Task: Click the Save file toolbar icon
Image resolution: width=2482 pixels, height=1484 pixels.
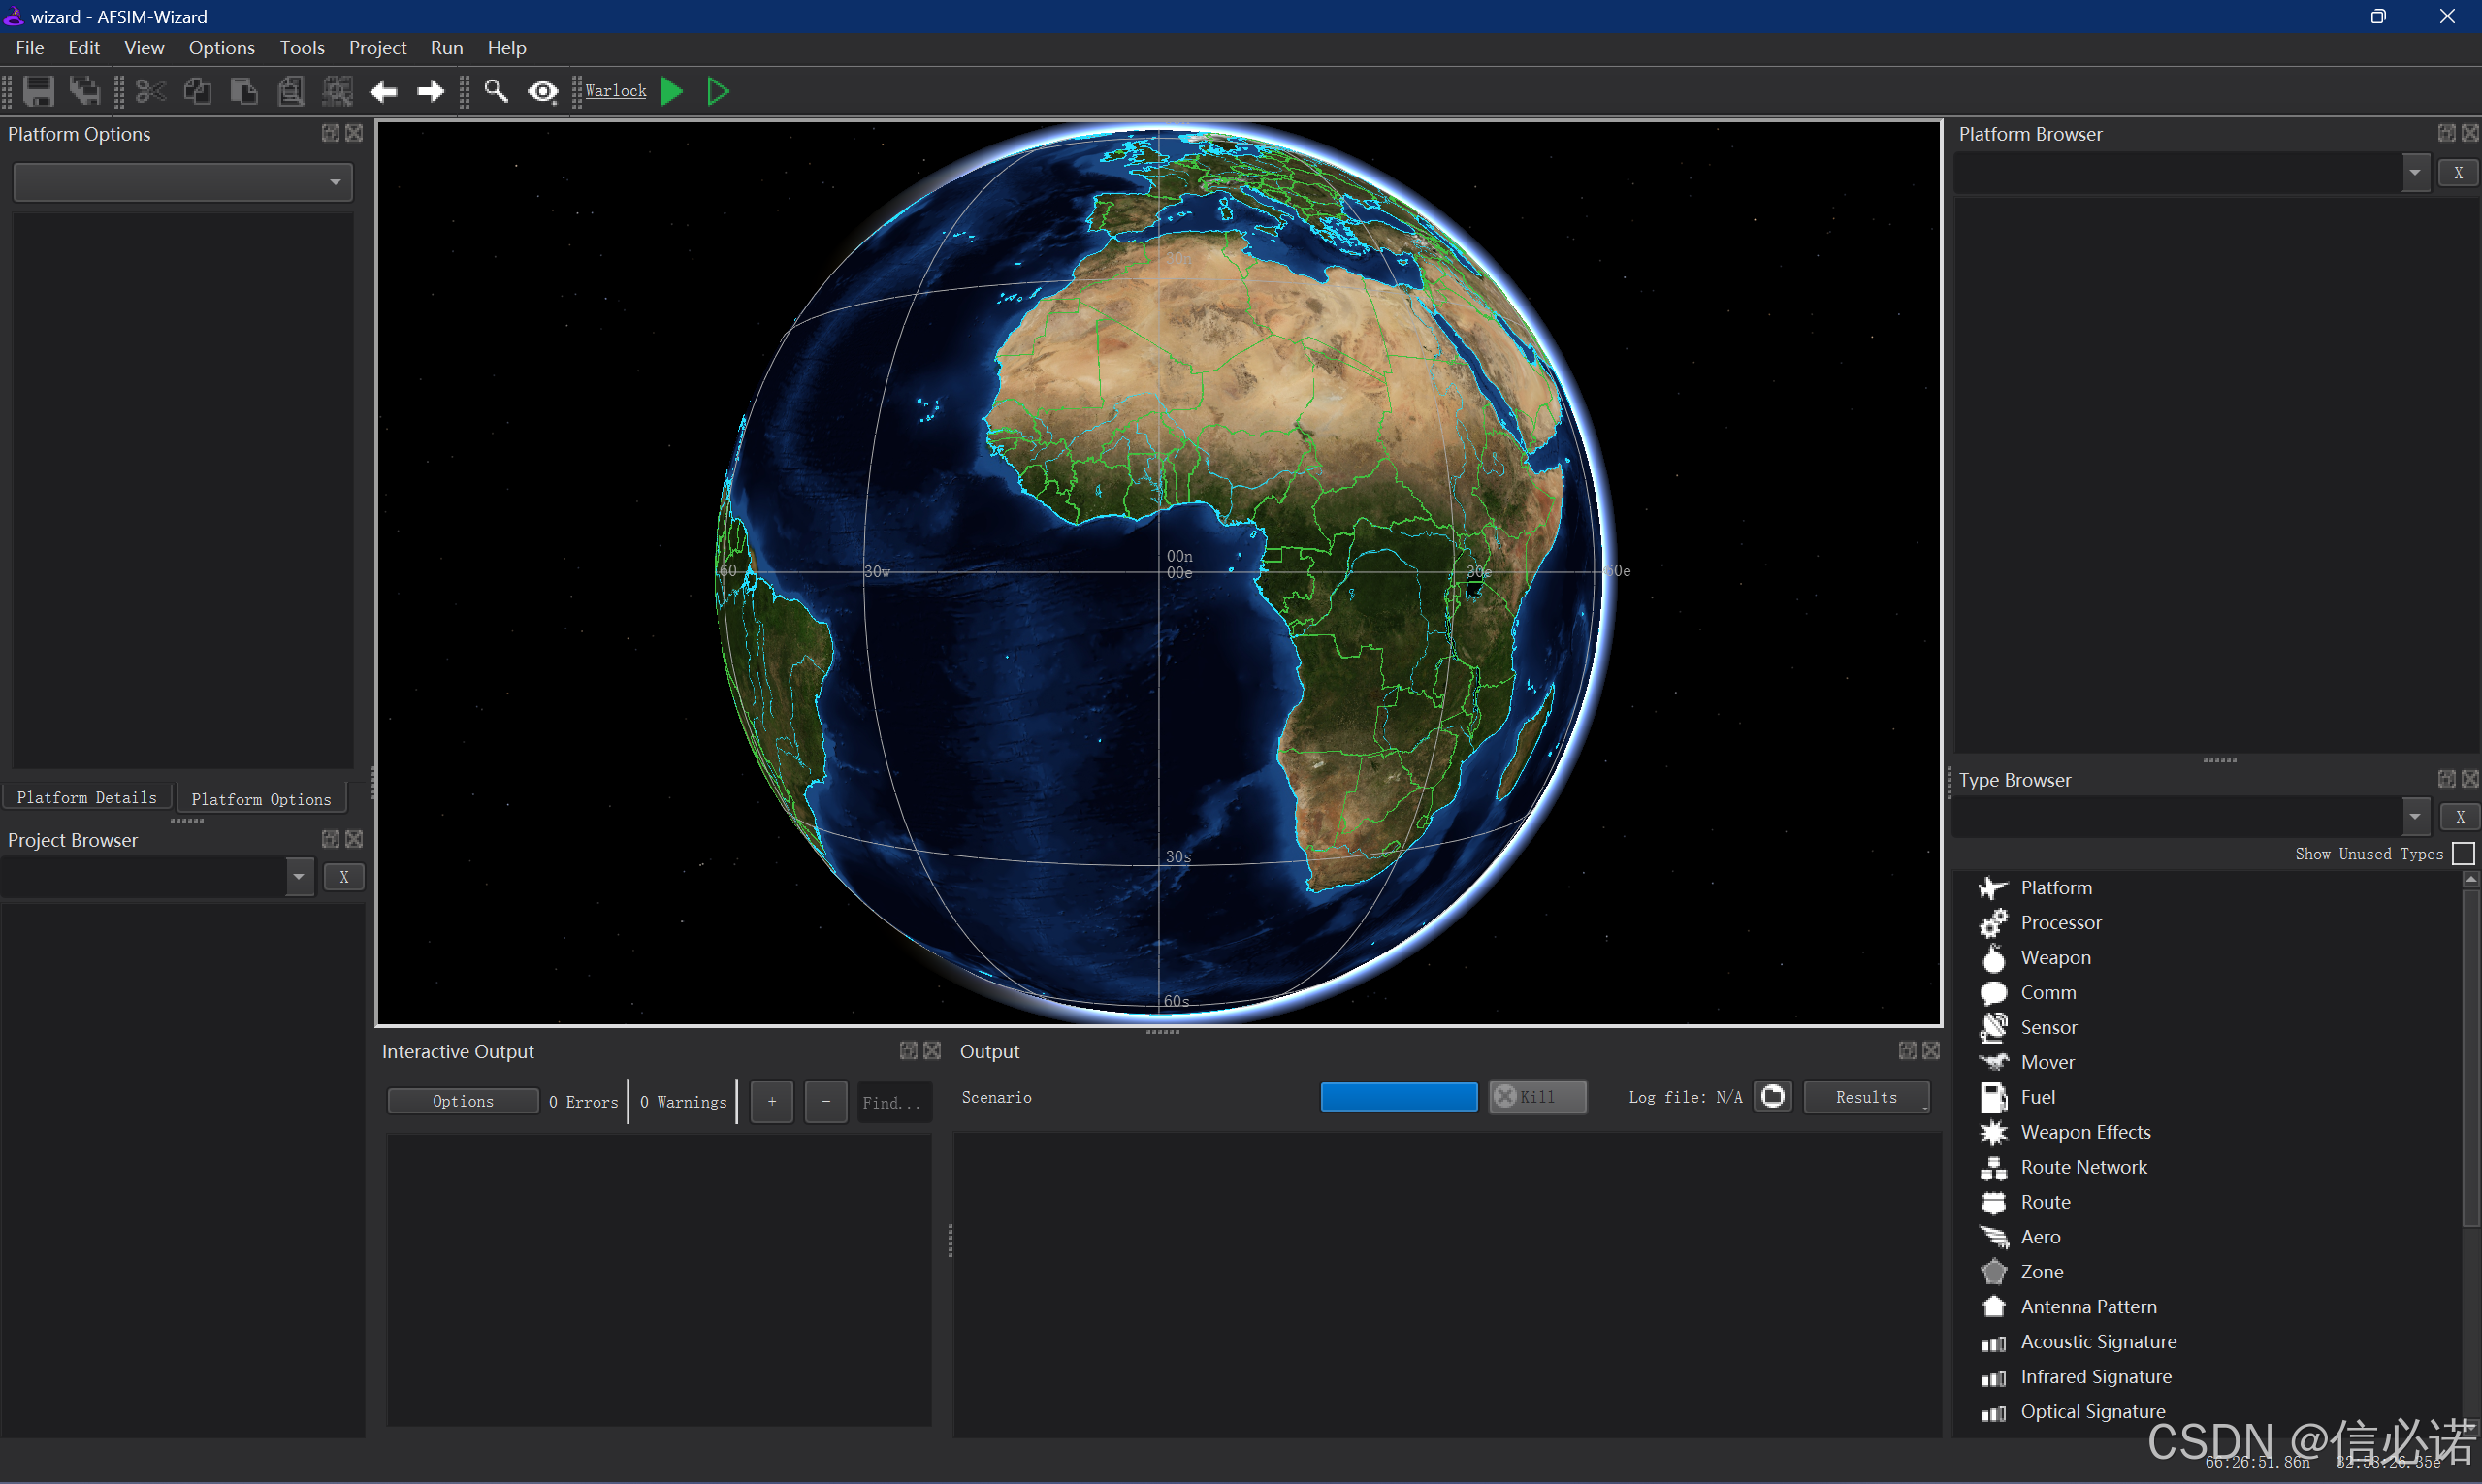Action: [38, 91]
